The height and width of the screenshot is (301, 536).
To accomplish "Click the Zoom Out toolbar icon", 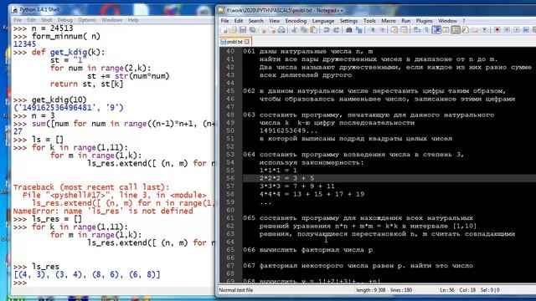I will point(382,30).
